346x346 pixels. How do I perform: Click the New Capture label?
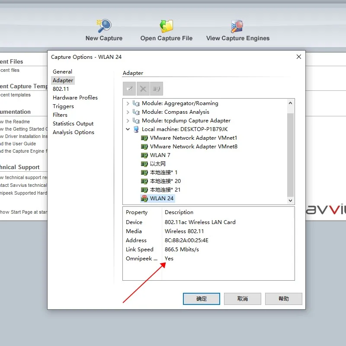[104, 38]
